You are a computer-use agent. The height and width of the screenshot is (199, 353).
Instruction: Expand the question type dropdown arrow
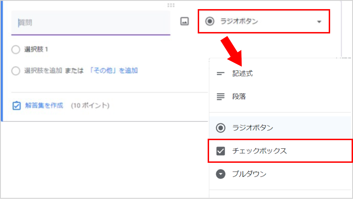coord(319,22)
